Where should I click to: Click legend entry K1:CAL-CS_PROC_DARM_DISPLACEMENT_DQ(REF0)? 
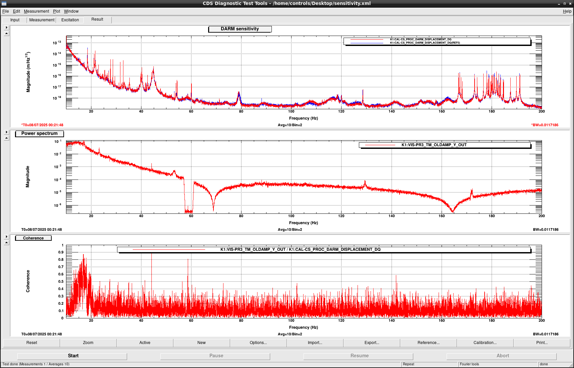click(x=425, y=43)
